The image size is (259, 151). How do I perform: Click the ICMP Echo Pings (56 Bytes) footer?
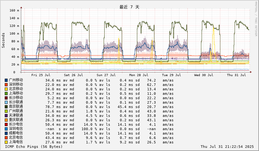(34, 147)
